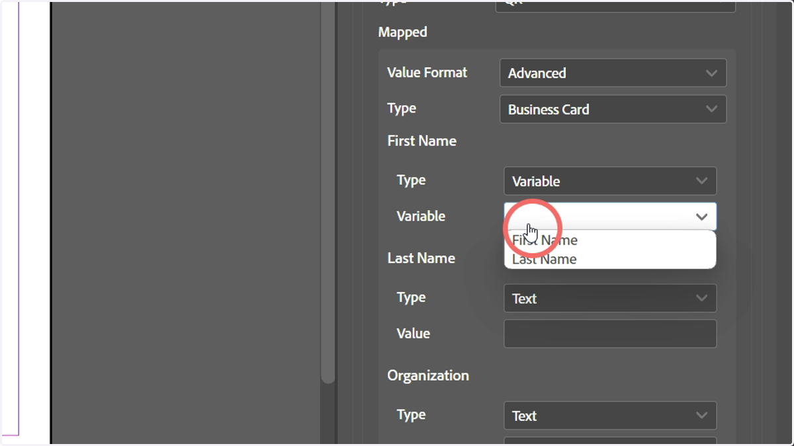794x446 pixels.
Task: Click the Variable field label
Action: coord(421,216)
